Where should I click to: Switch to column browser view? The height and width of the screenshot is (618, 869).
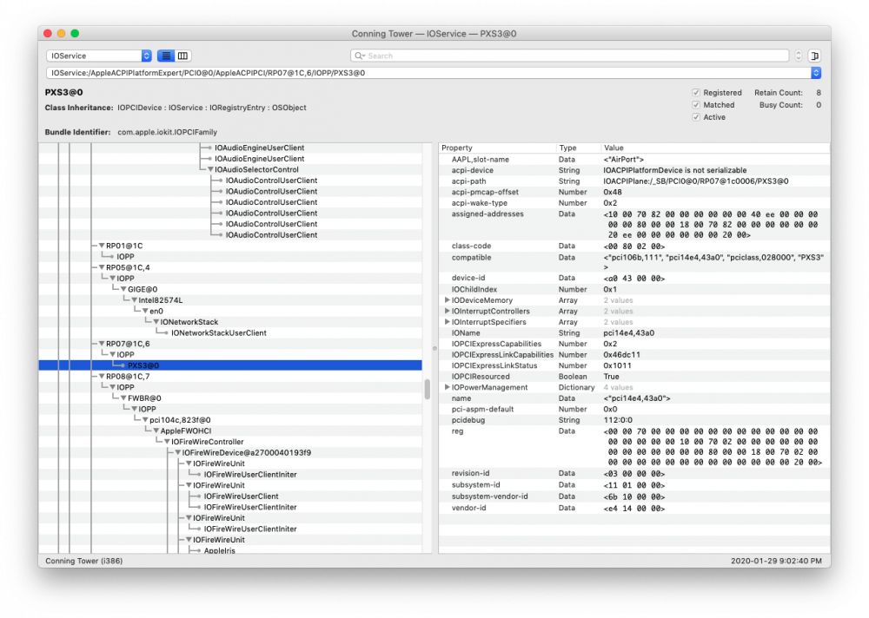pyautogui.click(x=182, y=56)
